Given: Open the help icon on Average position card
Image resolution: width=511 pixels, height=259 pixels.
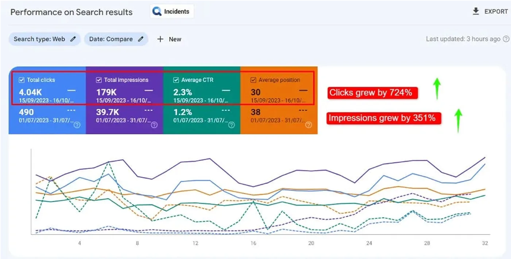Looking at the screenshot, I should pyautogui.click(x=308, y=125).
